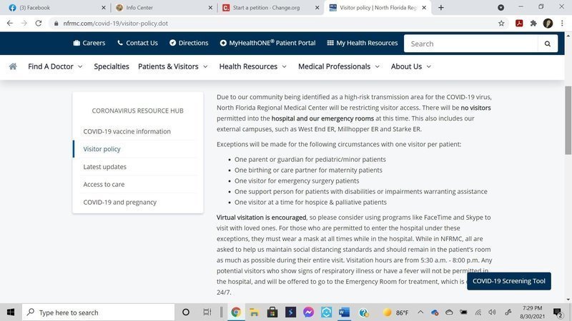
Task: Open a new browser tab
Action: coord(441,8)
